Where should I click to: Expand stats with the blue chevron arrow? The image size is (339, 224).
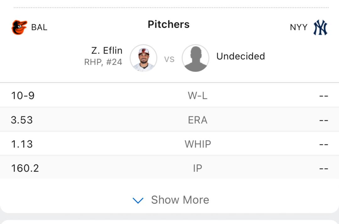coord(138,201)
